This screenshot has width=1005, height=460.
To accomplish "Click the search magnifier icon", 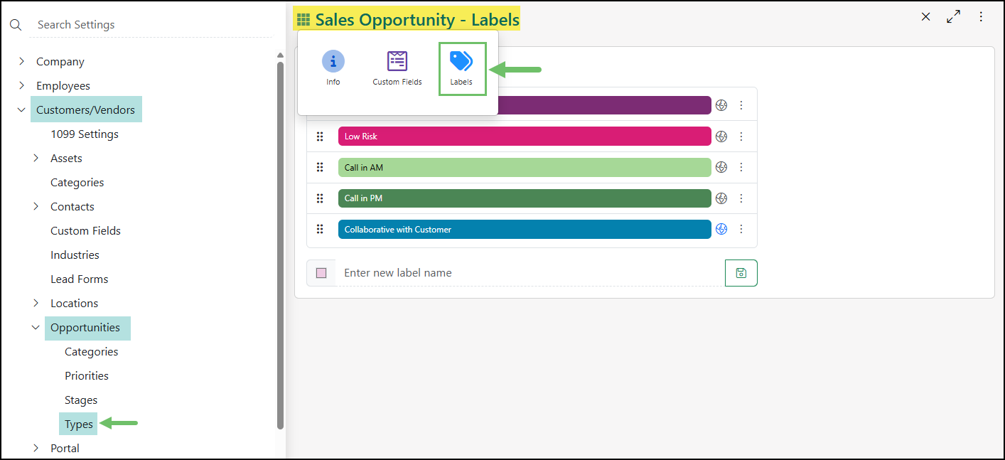I will tap(16, 25).
